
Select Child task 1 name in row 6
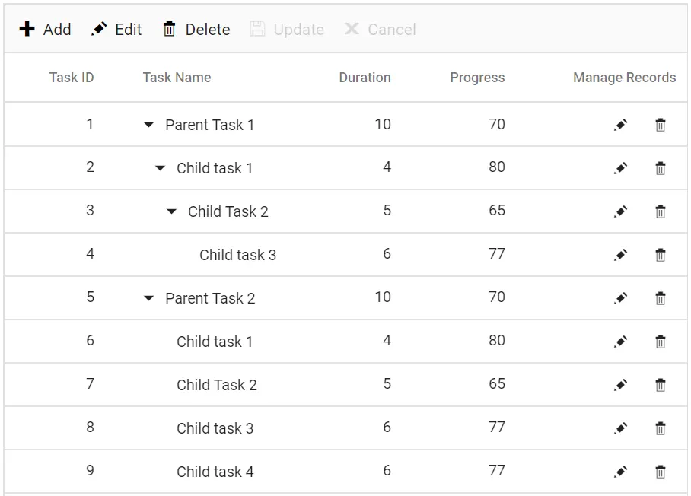(x=215, y=342)
